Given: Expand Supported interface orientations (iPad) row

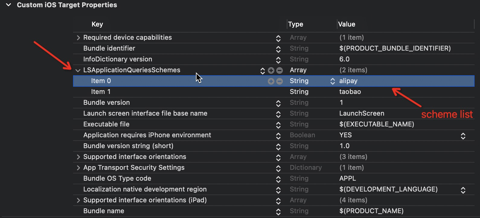Looking at the screenshot, I should coord(78,200).
